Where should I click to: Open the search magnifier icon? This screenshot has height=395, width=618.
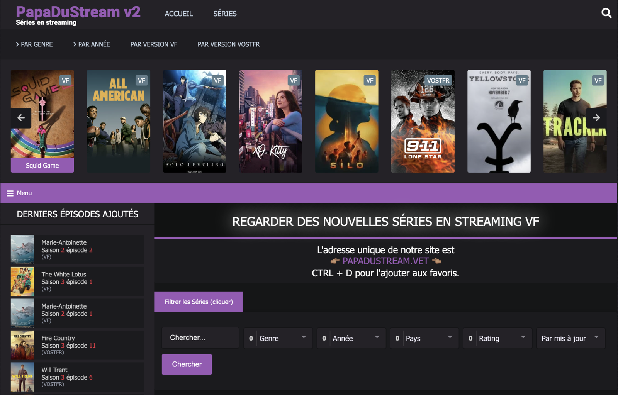[x=606, y=13]
